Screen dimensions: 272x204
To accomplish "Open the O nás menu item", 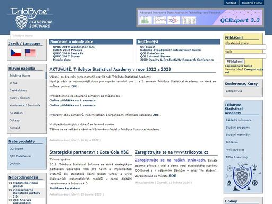I will tap(13, 83).
